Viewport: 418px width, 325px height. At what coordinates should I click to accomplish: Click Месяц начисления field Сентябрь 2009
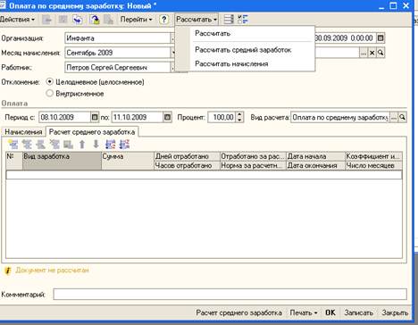pos(117,53)
